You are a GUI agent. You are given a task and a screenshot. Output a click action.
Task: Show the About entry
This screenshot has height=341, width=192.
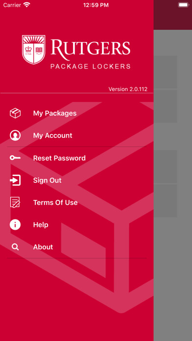43,247
